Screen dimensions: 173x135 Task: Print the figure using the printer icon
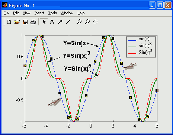tap(33, 22)
